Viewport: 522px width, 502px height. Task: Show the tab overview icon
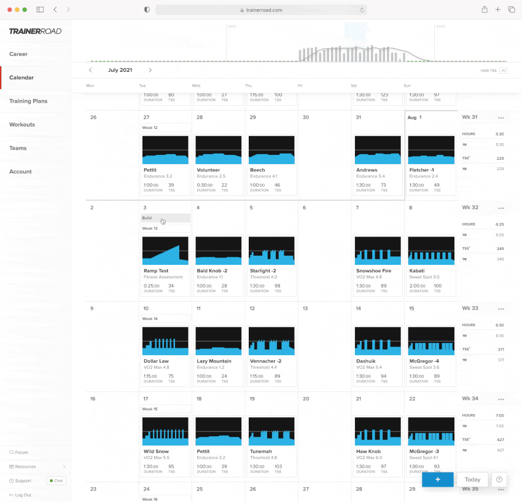pyautogui.click(x=512, y=10)
